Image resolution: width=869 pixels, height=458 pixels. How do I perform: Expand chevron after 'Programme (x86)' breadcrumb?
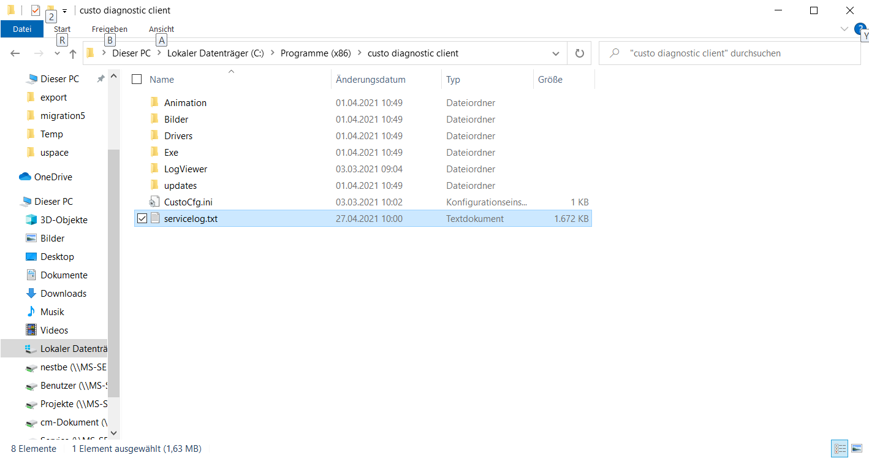pos(359,53)
